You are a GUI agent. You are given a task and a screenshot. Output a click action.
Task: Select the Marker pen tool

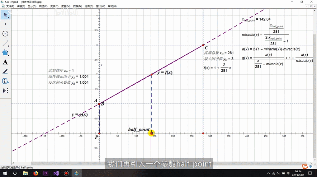tap(6, 72)
